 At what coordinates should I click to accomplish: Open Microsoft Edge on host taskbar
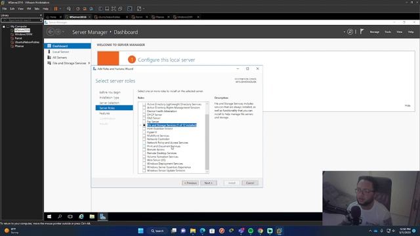tap(202, 231)
